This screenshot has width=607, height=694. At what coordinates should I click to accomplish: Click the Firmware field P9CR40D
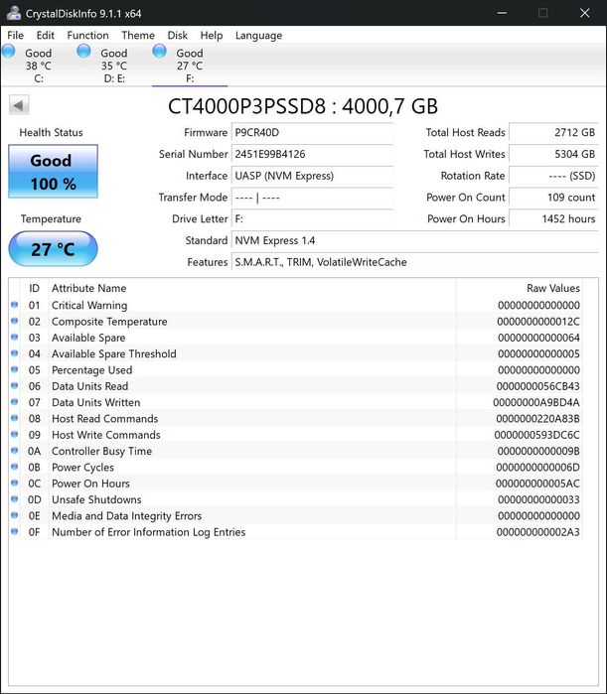313,132
